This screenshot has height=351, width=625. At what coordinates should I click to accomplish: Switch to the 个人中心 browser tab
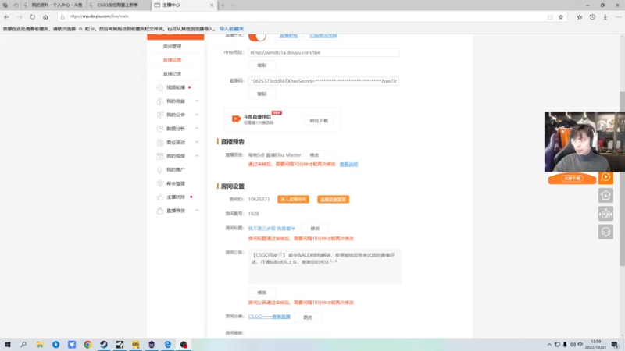53,5
